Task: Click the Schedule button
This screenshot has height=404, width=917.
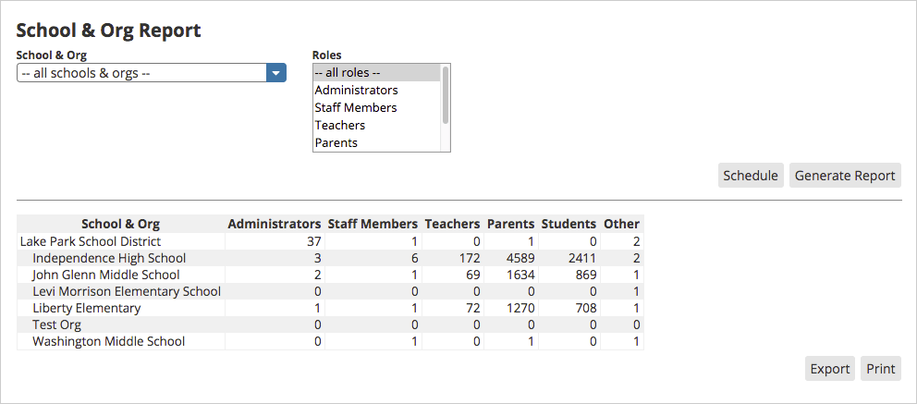Action: tap(751, 176)
